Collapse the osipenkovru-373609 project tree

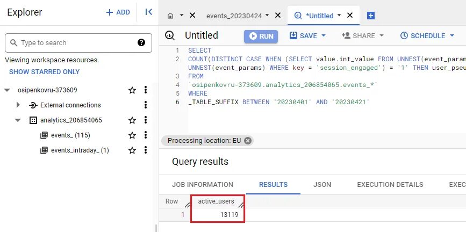7,90
